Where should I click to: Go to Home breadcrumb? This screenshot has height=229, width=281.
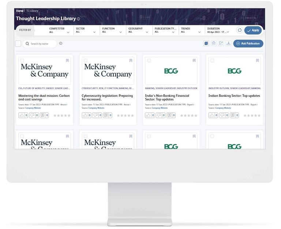19,11
